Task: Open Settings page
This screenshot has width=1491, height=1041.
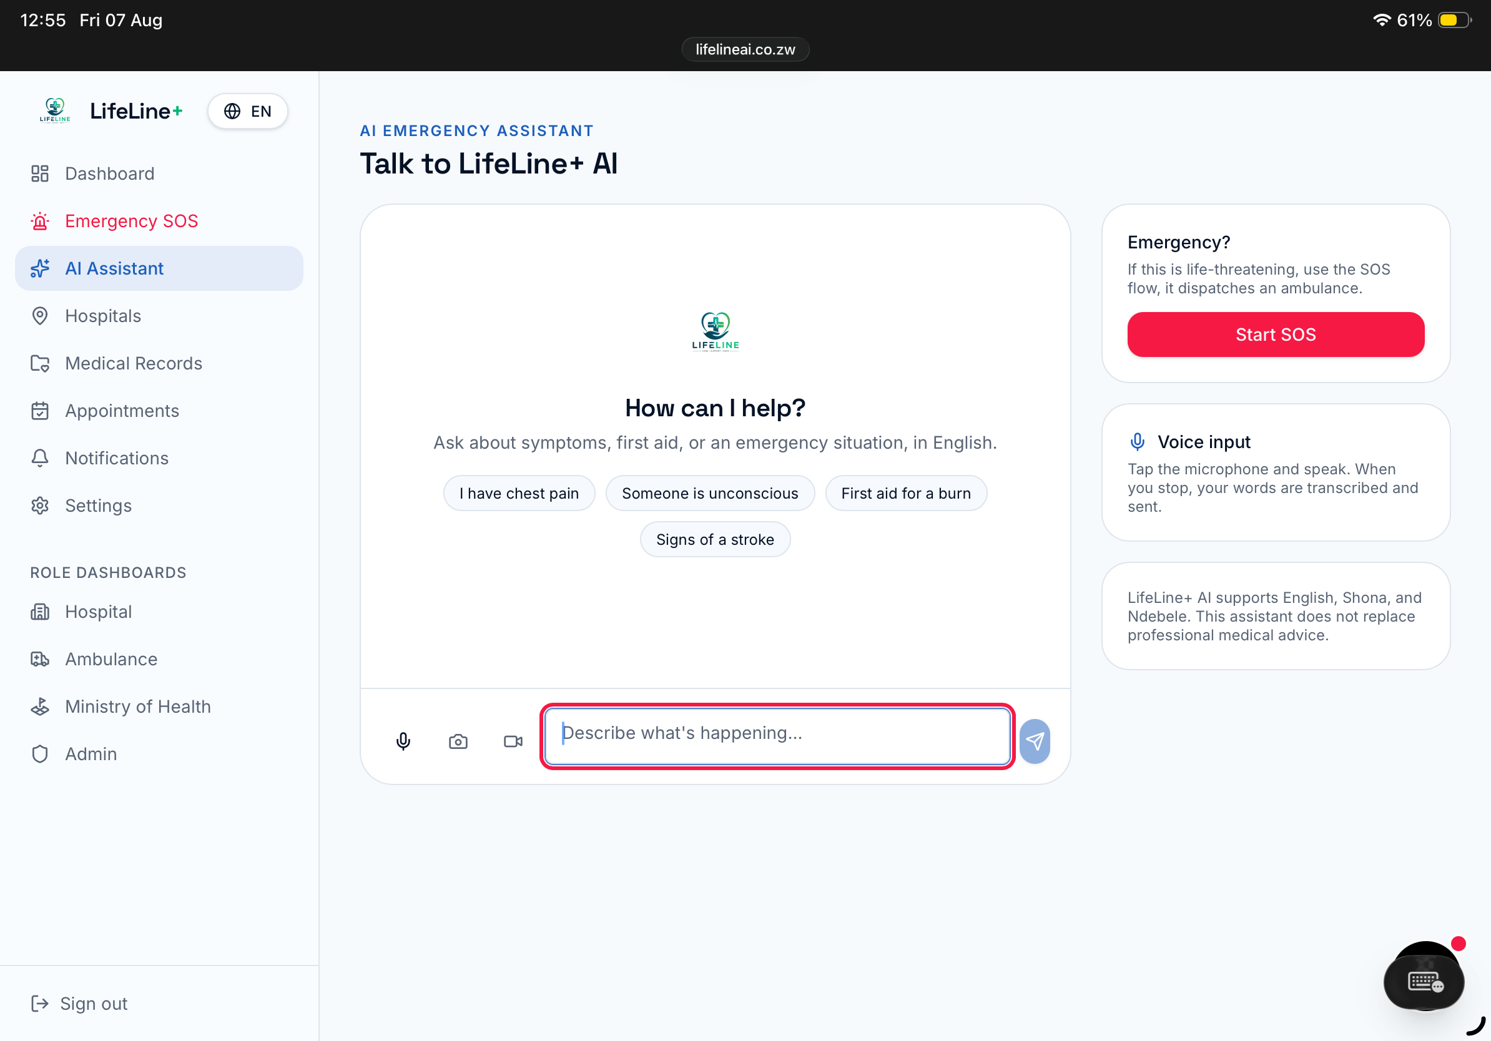Action: pyautogui.click(x=159, y=506)
